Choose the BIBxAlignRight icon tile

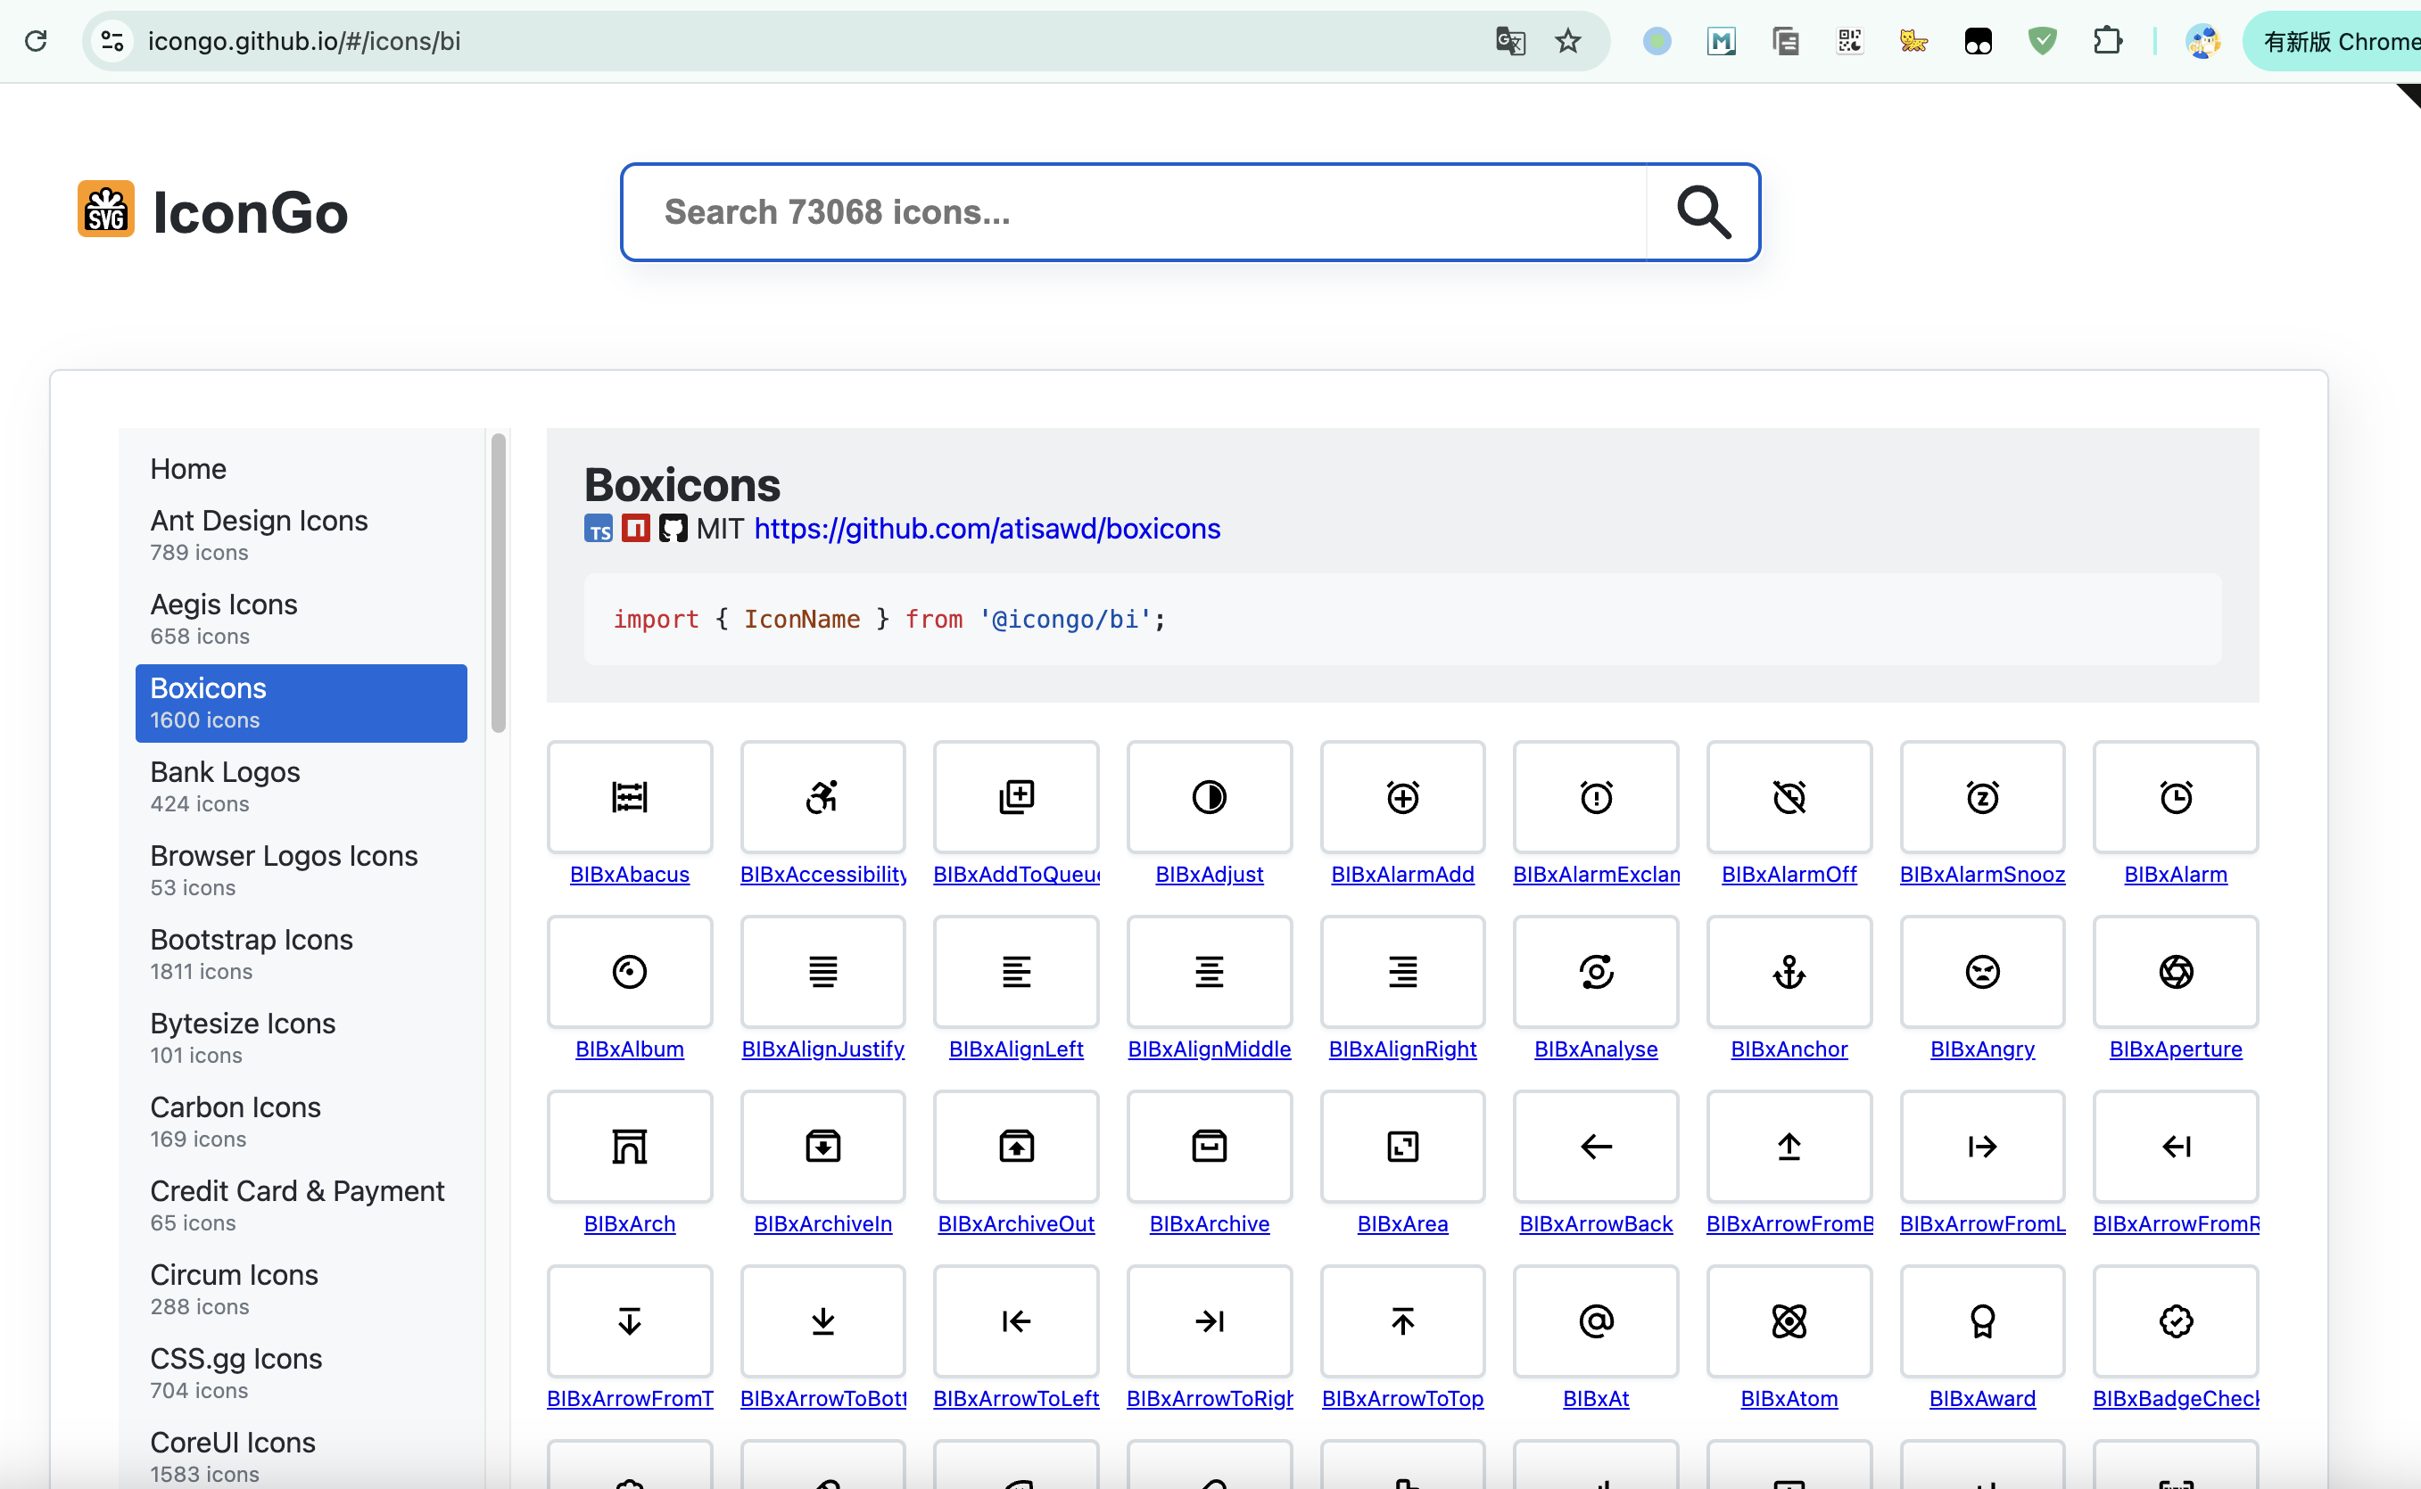point(1402,972)
